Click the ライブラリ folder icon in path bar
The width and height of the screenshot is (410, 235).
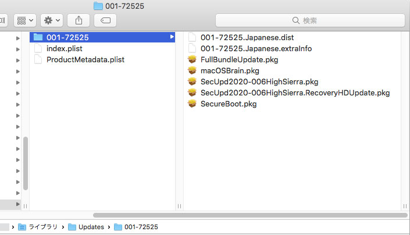tap(22, 227)
